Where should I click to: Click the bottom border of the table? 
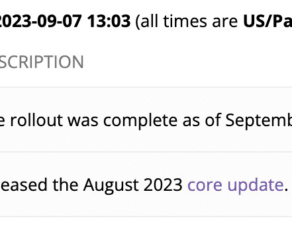pos(146,217)
